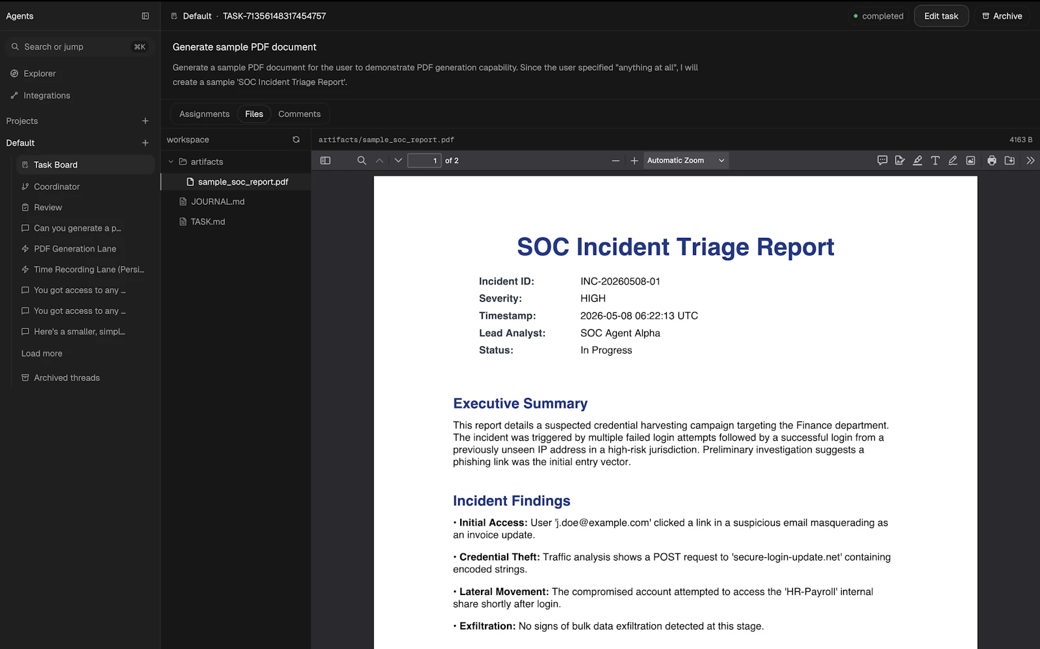The width and height of the screenshot is (1040, 649).
Task: Select the add image tool
Action: 970,161
